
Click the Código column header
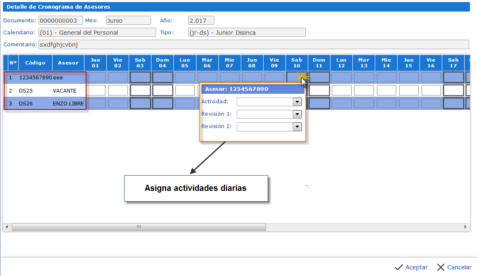click(x=35, y=63)
